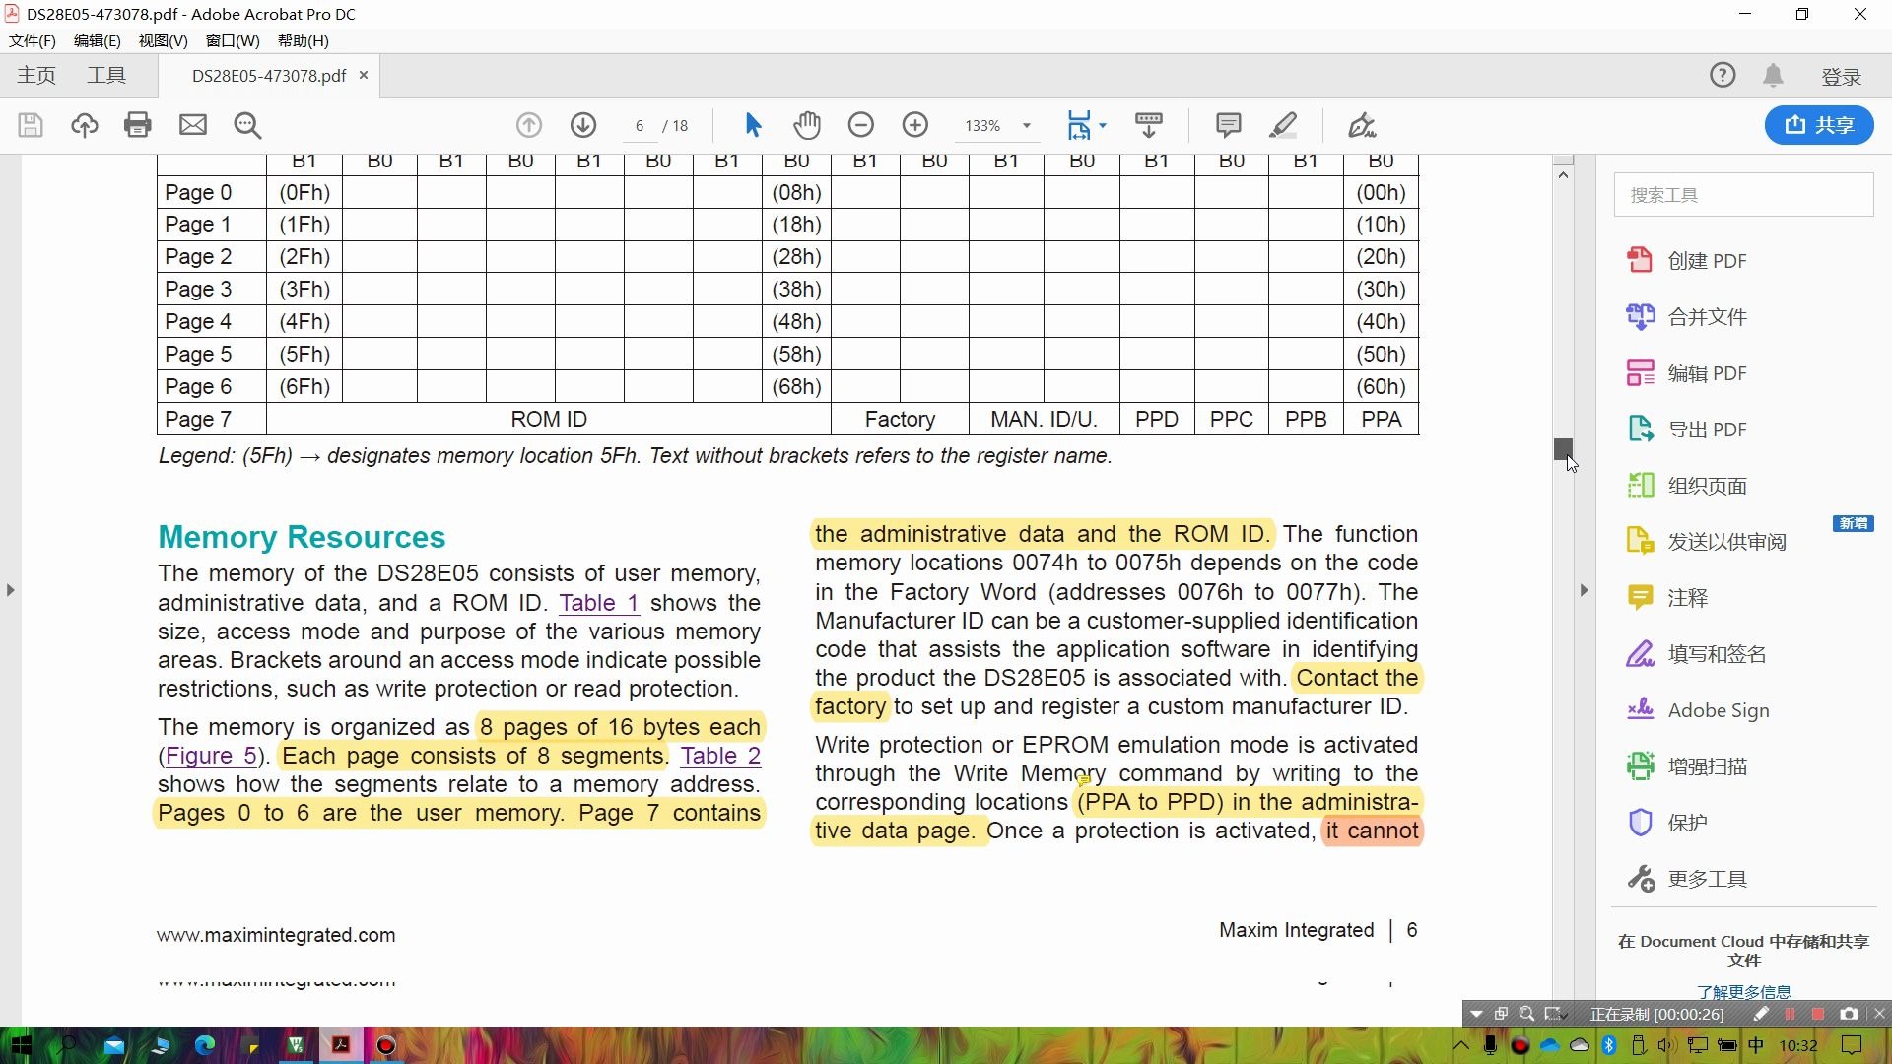The width and height of the screenshot is (1892, 1064).
Task: Click the zoom out minus icon
Action: [860, 125]
